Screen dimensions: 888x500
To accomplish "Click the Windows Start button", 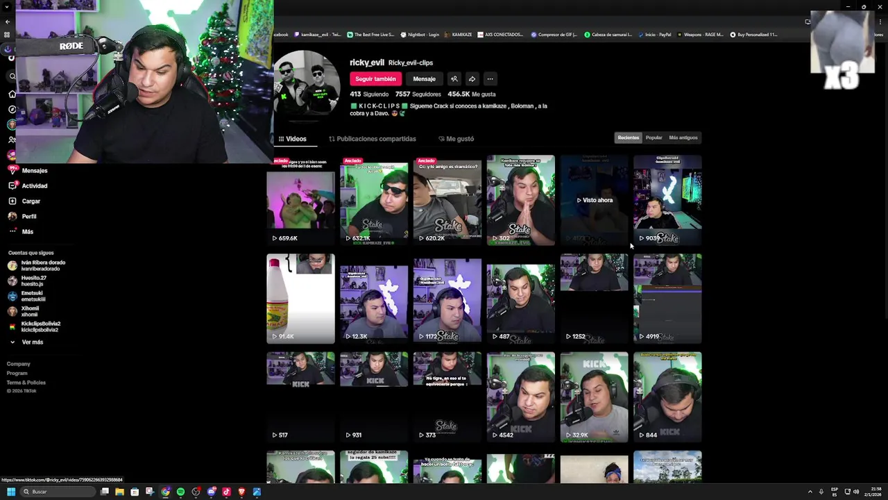I will (x=11, y=492).
